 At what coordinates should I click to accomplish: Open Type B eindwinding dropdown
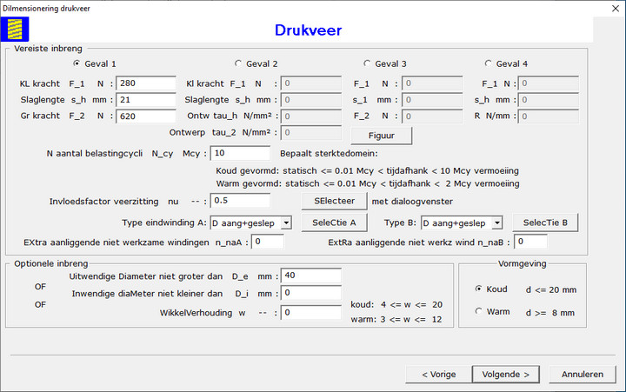point(496,223)
